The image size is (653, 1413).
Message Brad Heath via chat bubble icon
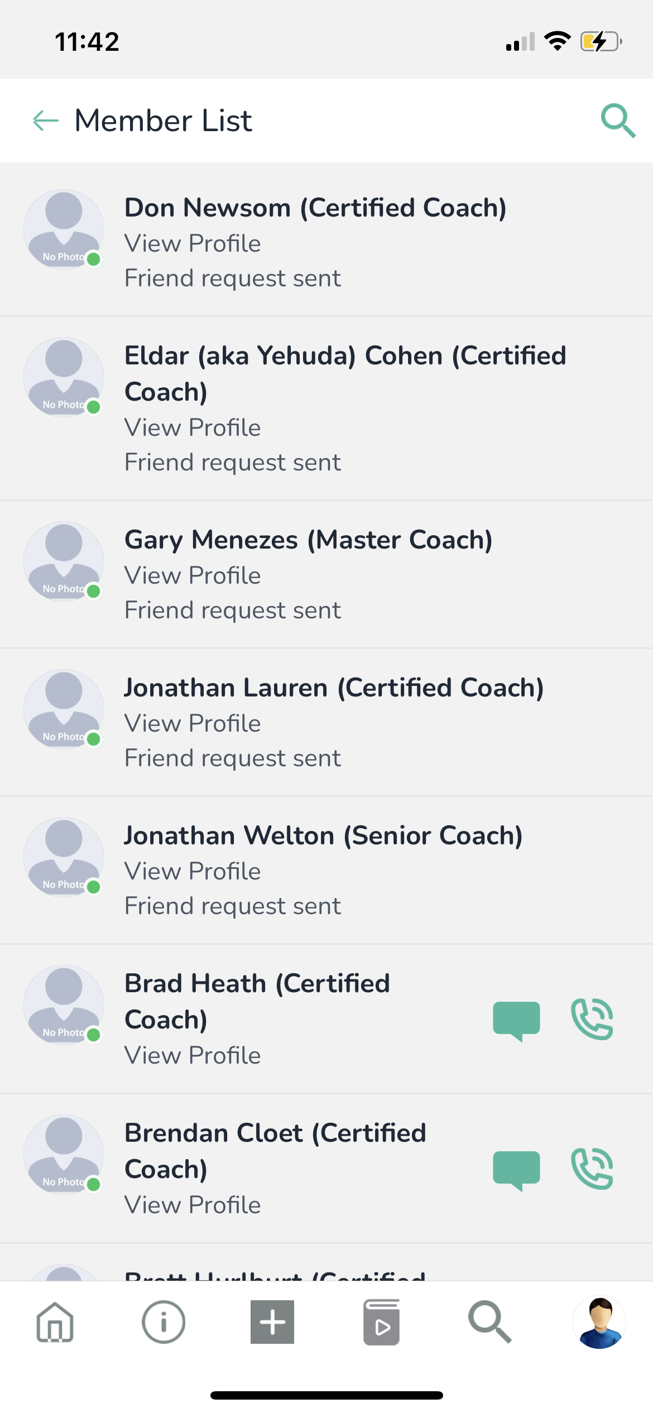coord(516,1020)
